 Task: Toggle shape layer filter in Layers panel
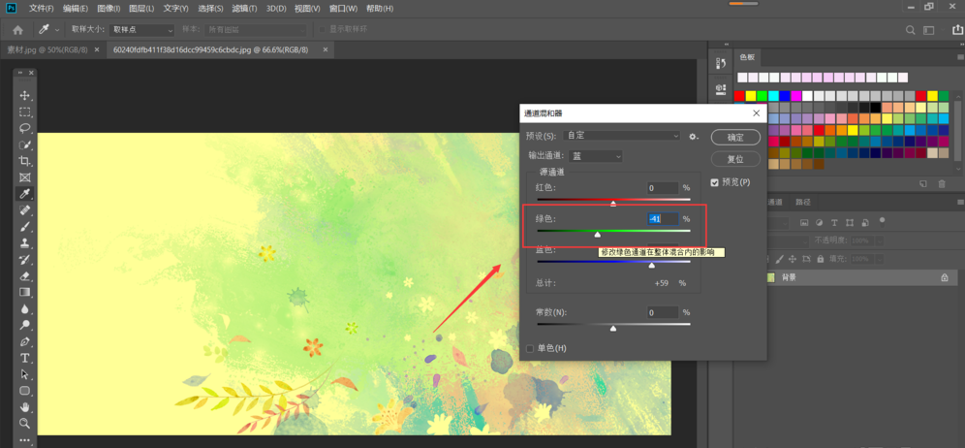(x=850, y=222)
